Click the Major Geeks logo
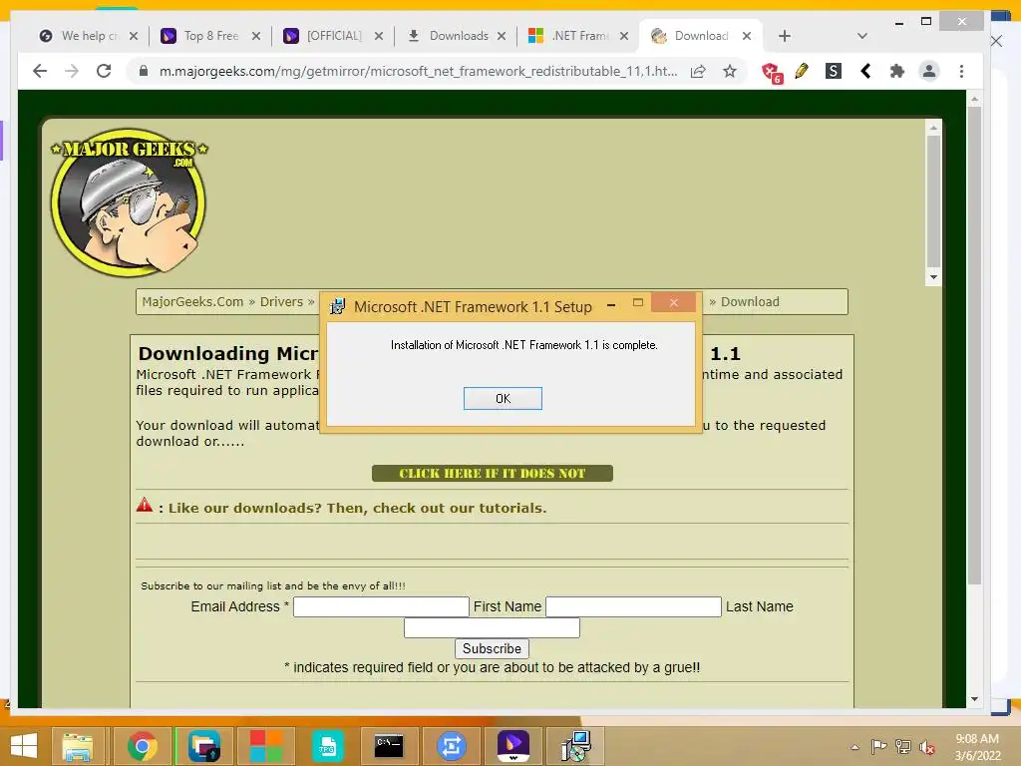Image resolution: width=1021 pixels, height=766 pixels. [x=129, y=201]
